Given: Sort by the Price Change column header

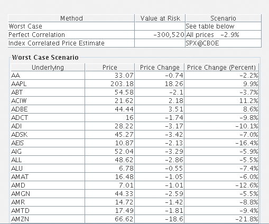Looking at the screenshot, I should click(160, 68).
